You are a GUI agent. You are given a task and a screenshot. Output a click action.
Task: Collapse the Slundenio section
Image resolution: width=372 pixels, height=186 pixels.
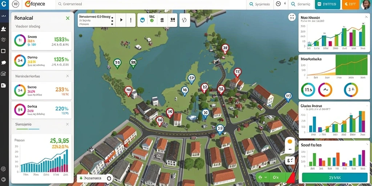coord(67,124)
